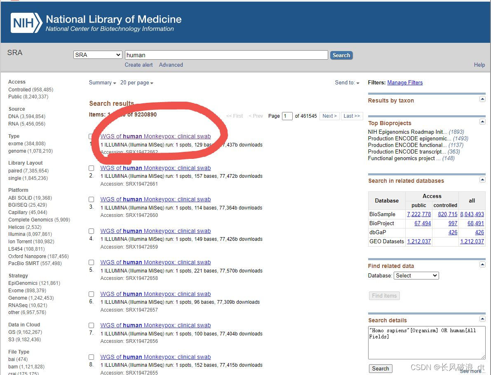Click the NIH logo icon
Image resolution: width=491 pixels, height=375 pixels.
click(x=27, y=23)
